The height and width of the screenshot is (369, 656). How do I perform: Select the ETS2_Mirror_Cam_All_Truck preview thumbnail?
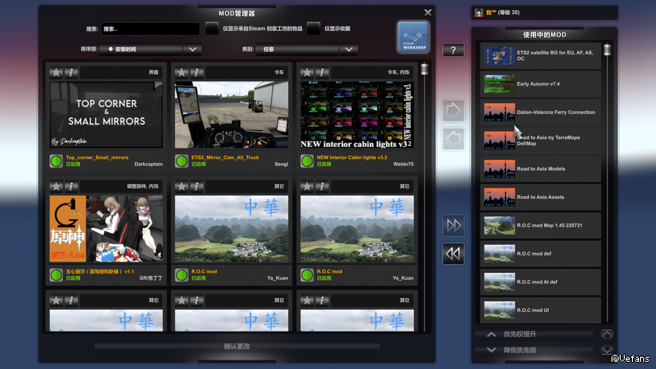(x=231, y=115)
